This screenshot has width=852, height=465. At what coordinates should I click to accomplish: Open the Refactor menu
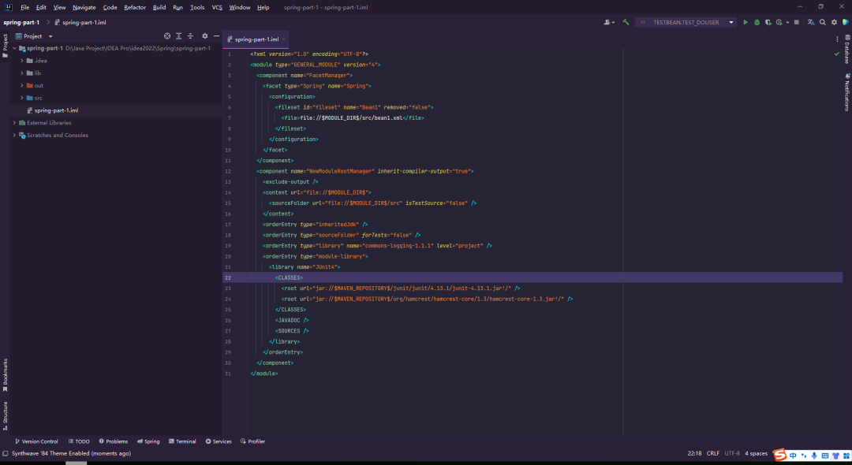[x=135, y=8]
